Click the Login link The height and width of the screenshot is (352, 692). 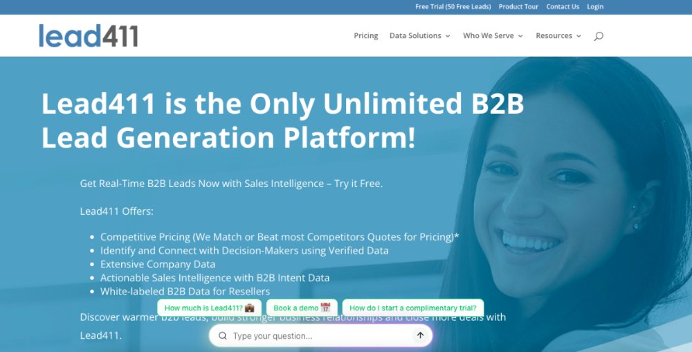point(595,7)
